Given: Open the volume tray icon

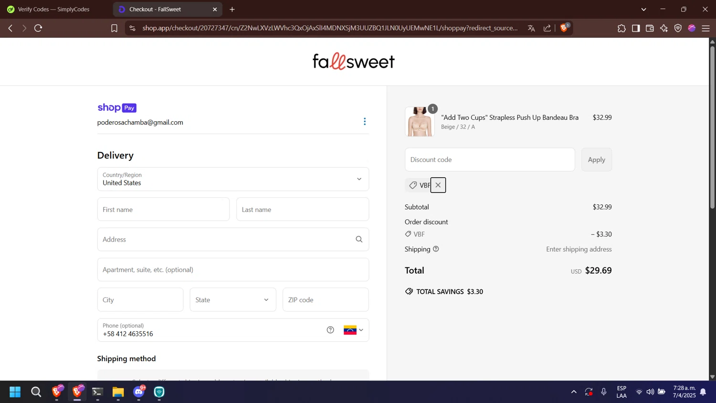Looking at the screenshot, I should (x=650, y=392).
